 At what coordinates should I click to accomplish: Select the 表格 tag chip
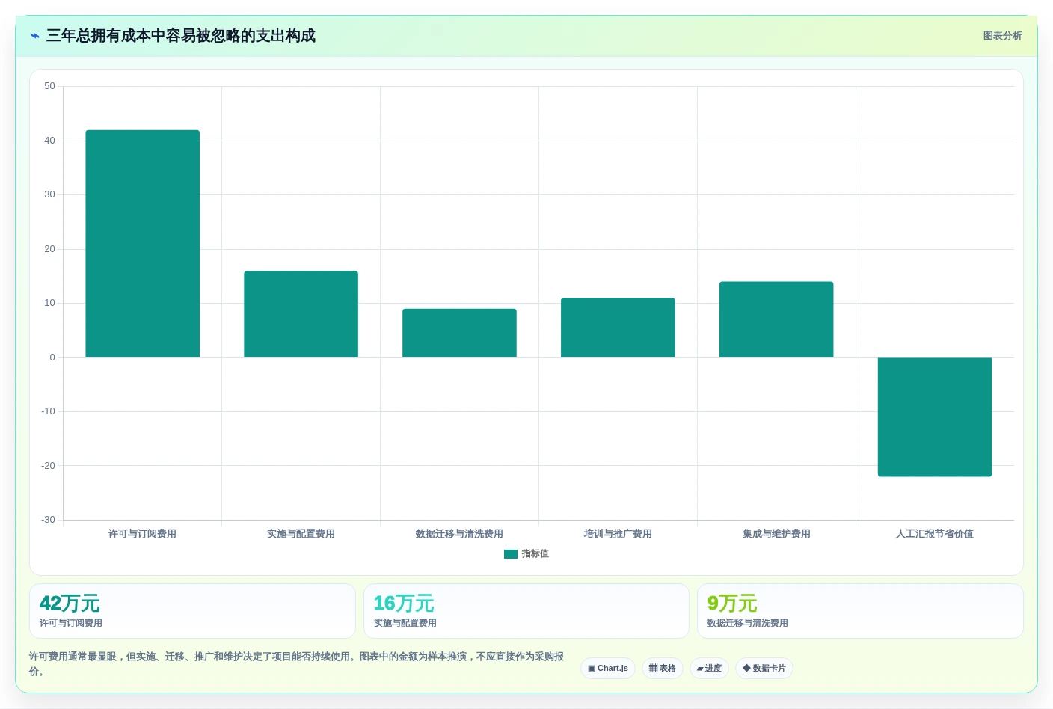tap(663, 668)
